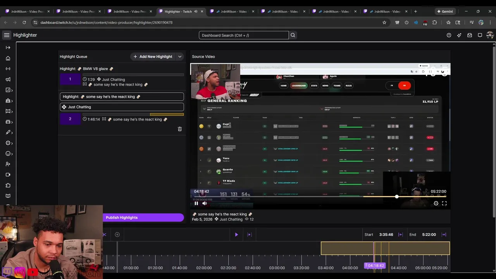Switch to the first JrdnWilson Video Producer tab
This screenshot has height=279, width=496.
27,11
